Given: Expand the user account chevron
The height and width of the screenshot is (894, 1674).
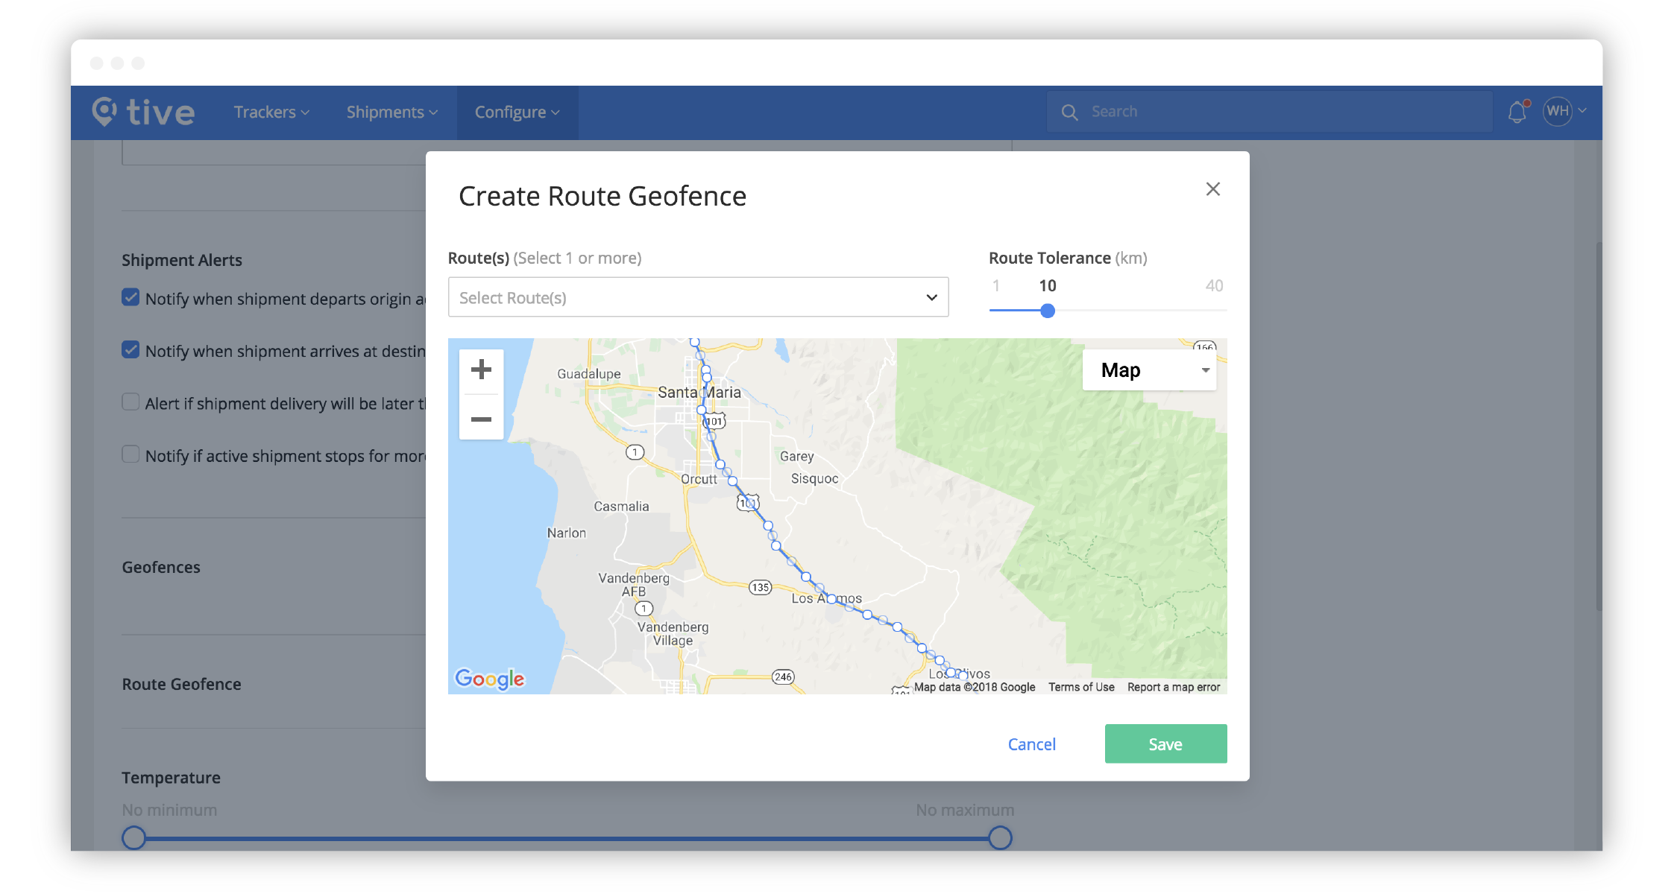Looking at the screenshot, I should click(1582, 111).
